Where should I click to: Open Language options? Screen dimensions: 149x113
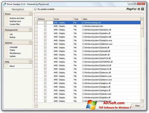14,47
